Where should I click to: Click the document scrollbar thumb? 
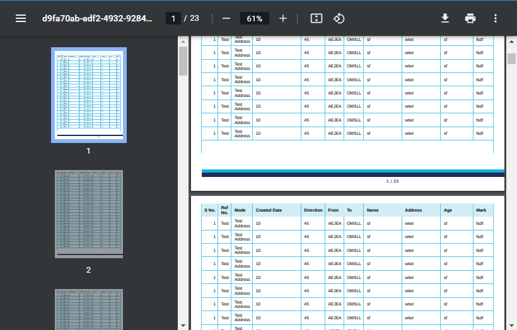pyautogui.click(x=511, y=59)
